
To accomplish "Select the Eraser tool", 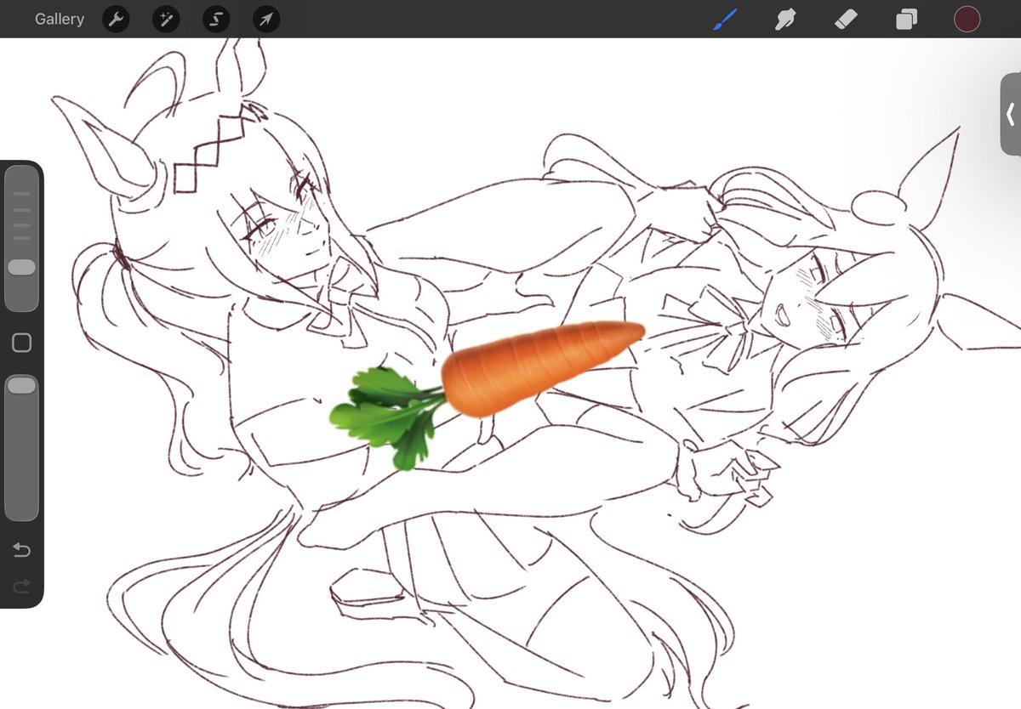I will pos(846,19).
